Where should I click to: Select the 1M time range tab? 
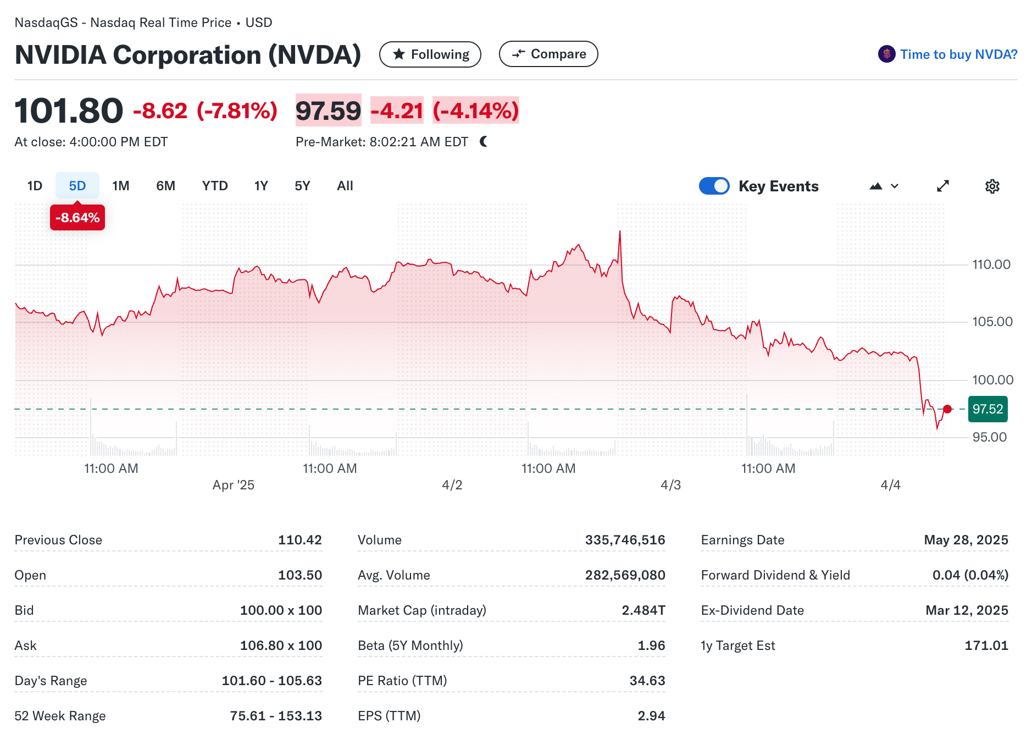click(x=121, y=186)
